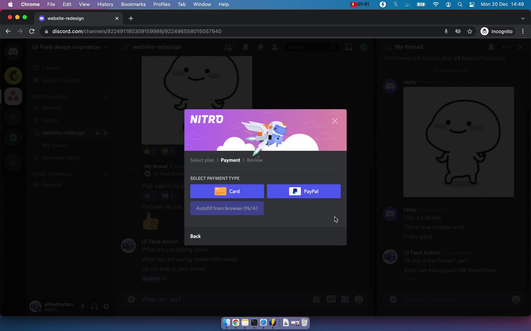
Task: Open the History menu
Action: pyautogui.click(x=105, y=4)
